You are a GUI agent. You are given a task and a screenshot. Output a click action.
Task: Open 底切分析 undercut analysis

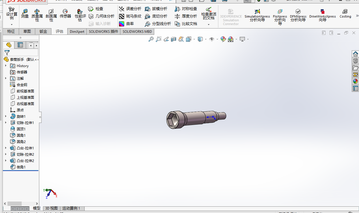coord(156,16)
